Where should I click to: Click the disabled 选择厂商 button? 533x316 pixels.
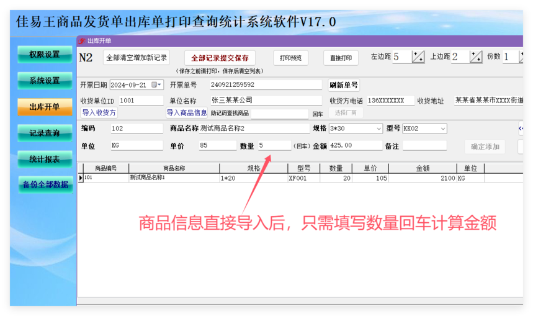(x=346, y=112)
